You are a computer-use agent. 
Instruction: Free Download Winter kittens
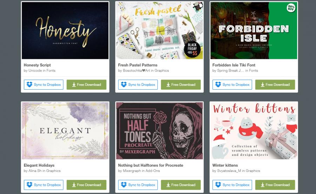click(275, 185)
